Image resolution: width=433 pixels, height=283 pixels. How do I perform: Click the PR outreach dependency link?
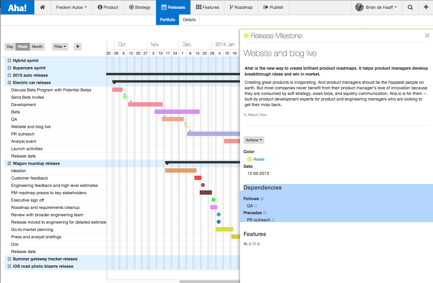[259, 220]
